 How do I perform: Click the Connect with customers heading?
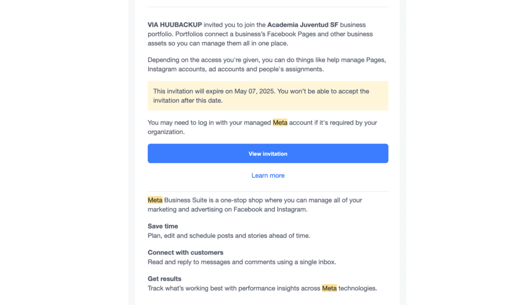tap(186, 253)
